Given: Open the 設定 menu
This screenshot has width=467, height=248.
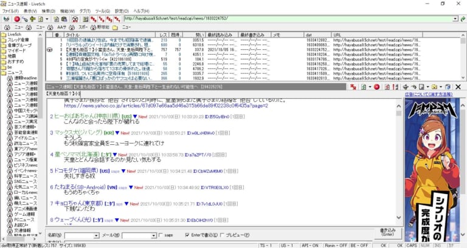Looking at the screenshot, I should [122, 11].
